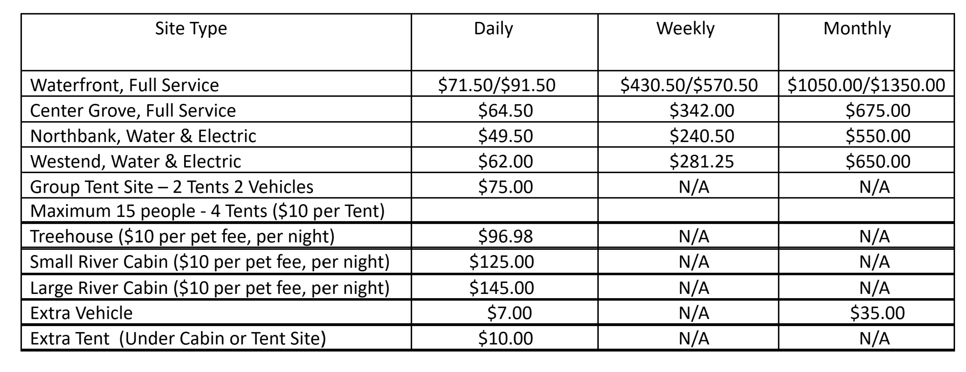Screen dimensions: 966x372
Task: Select the $342.00 weekly rate
Action: [x=702, y=111]
